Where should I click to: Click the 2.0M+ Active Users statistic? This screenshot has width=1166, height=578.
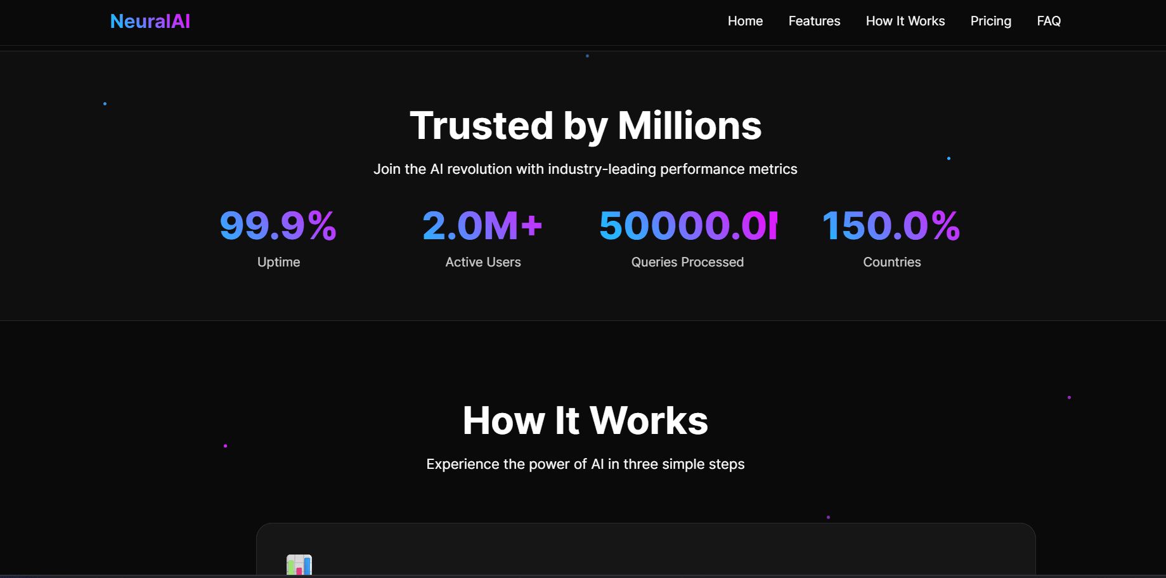483,225
